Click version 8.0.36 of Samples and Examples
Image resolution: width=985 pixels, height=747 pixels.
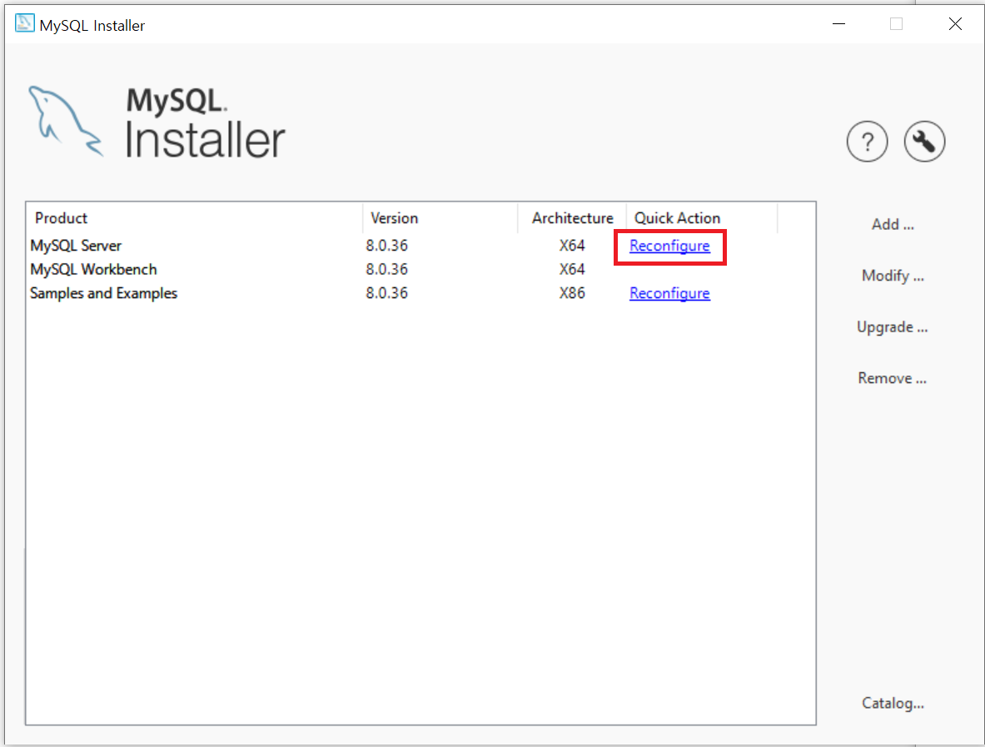387,293
